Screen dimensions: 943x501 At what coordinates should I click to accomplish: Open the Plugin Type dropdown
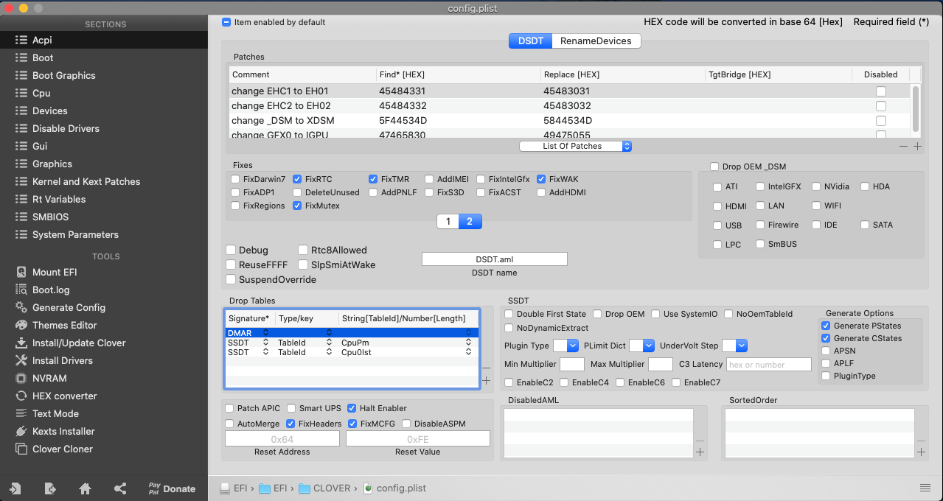pos(566,345)
